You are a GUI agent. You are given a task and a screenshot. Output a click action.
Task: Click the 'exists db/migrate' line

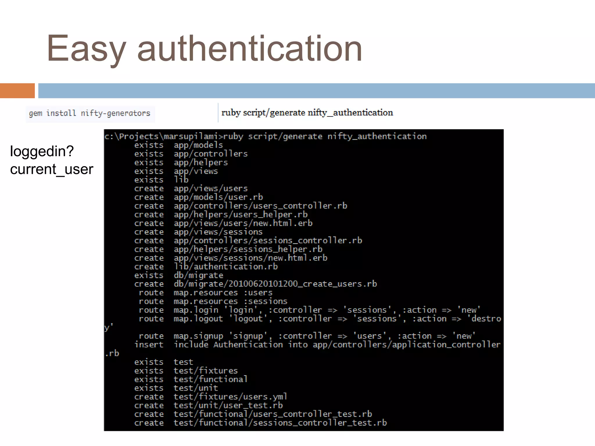point(179,276)
